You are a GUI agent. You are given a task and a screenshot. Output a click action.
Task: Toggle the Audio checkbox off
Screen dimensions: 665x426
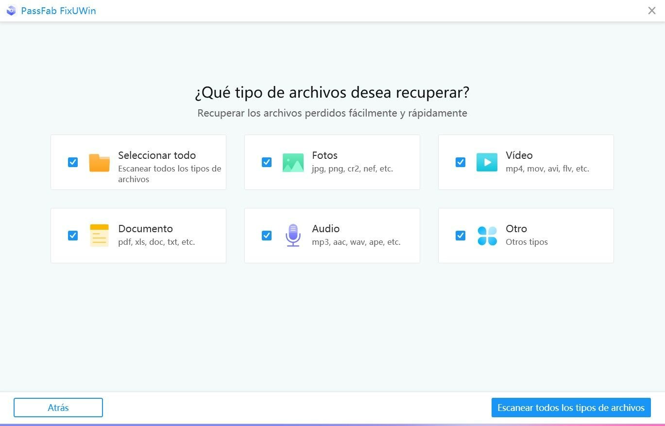coord(267,236)
